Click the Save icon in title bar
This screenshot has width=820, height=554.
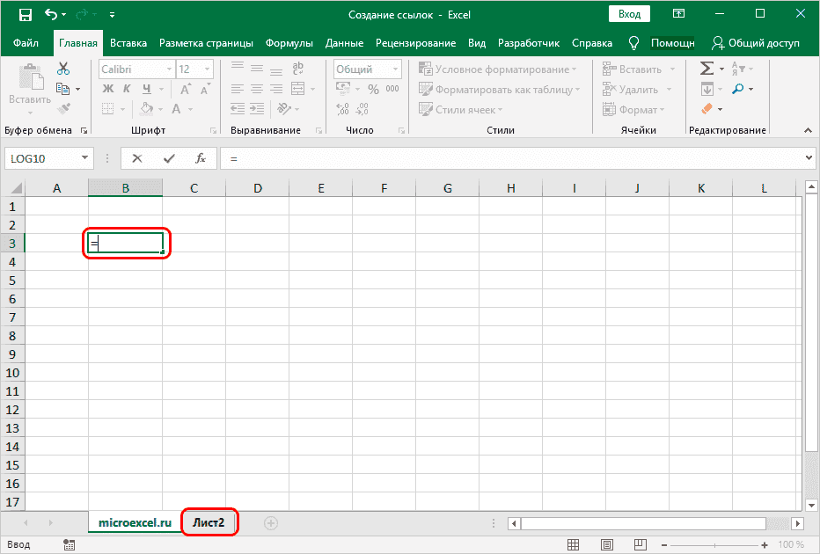[26, 15]
